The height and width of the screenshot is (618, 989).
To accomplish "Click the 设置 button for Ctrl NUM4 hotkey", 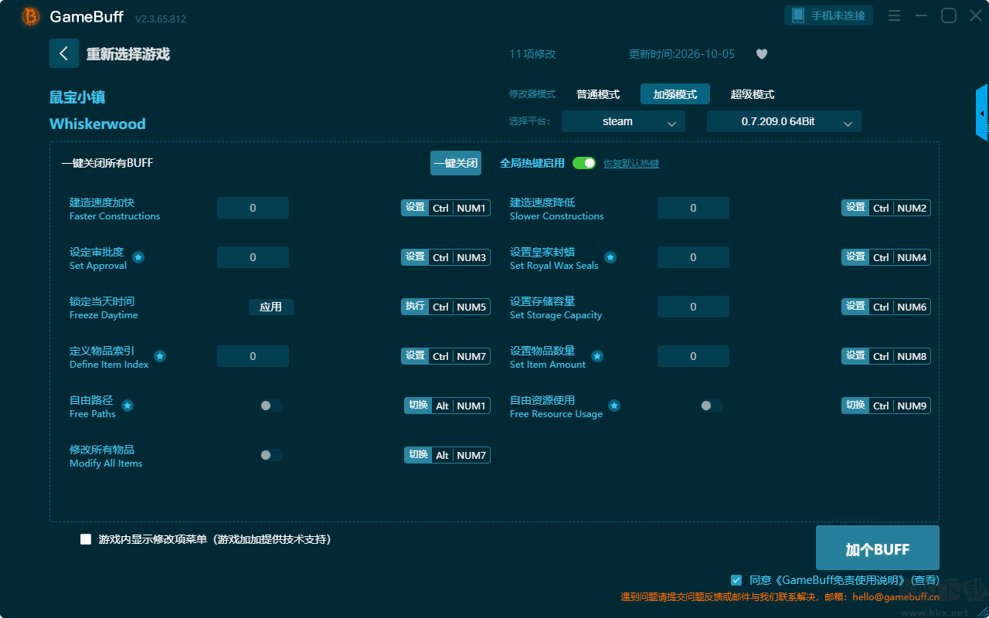I will (x=855, y=257).
